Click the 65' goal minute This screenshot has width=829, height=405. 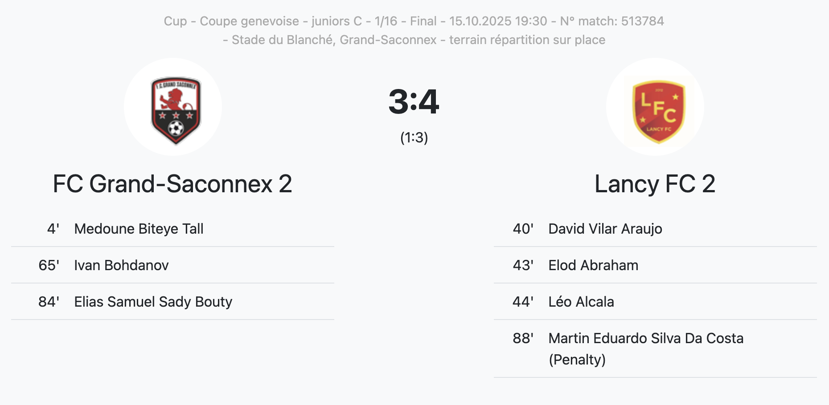pos(49,265)
